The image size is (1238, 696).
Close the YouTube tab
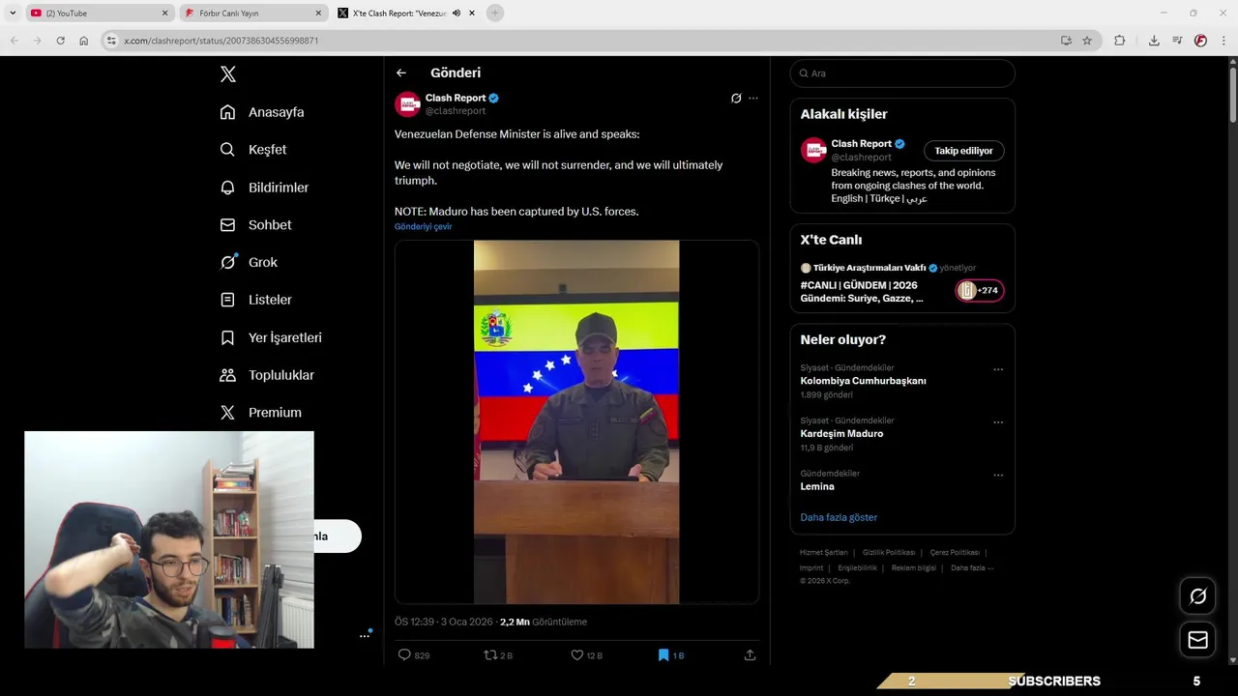[164, 14]
